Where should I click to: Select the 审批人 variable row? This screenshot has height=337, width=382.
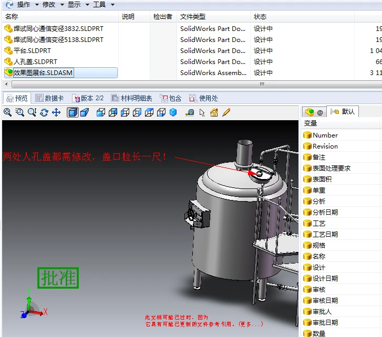click(x=341, y=311)
